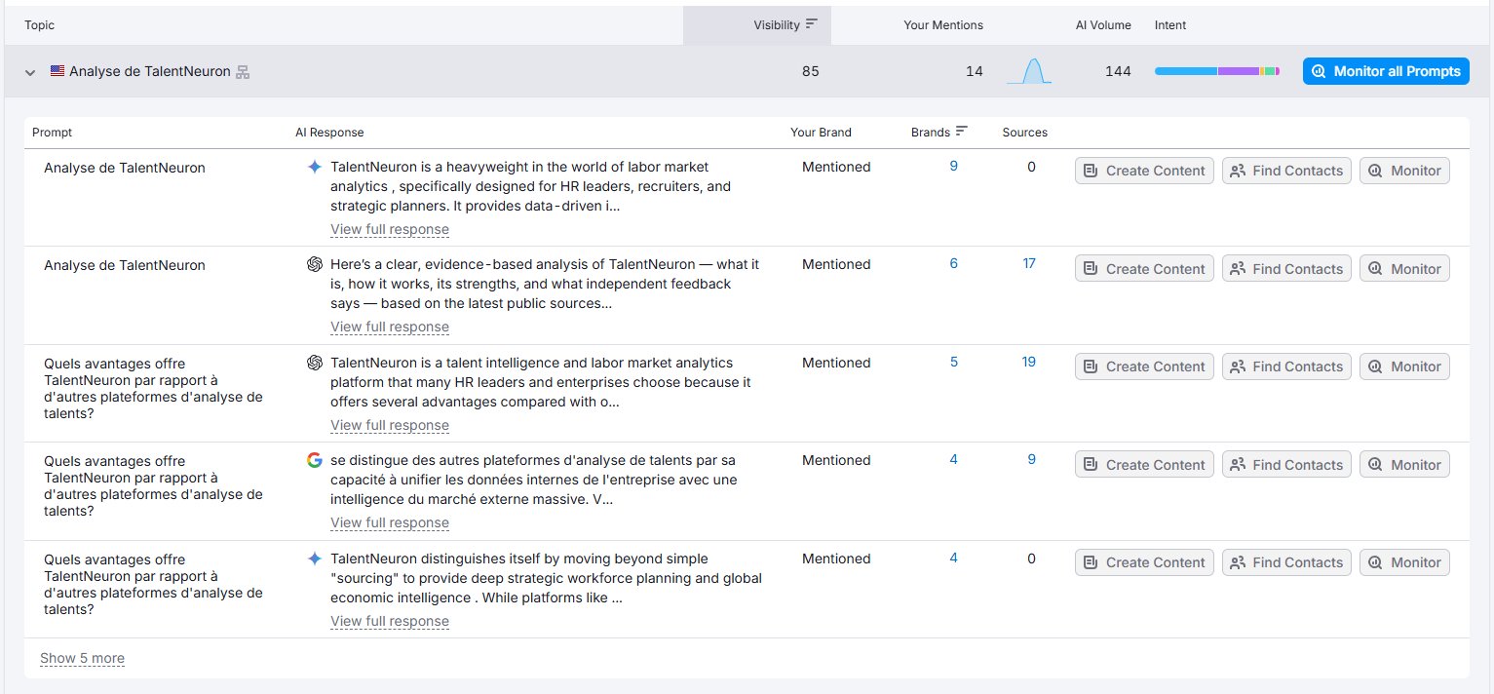Click Google icon beside 'se distingue des autres' response
This screenshot has height=694, width=1494.
tap(314, 460)
